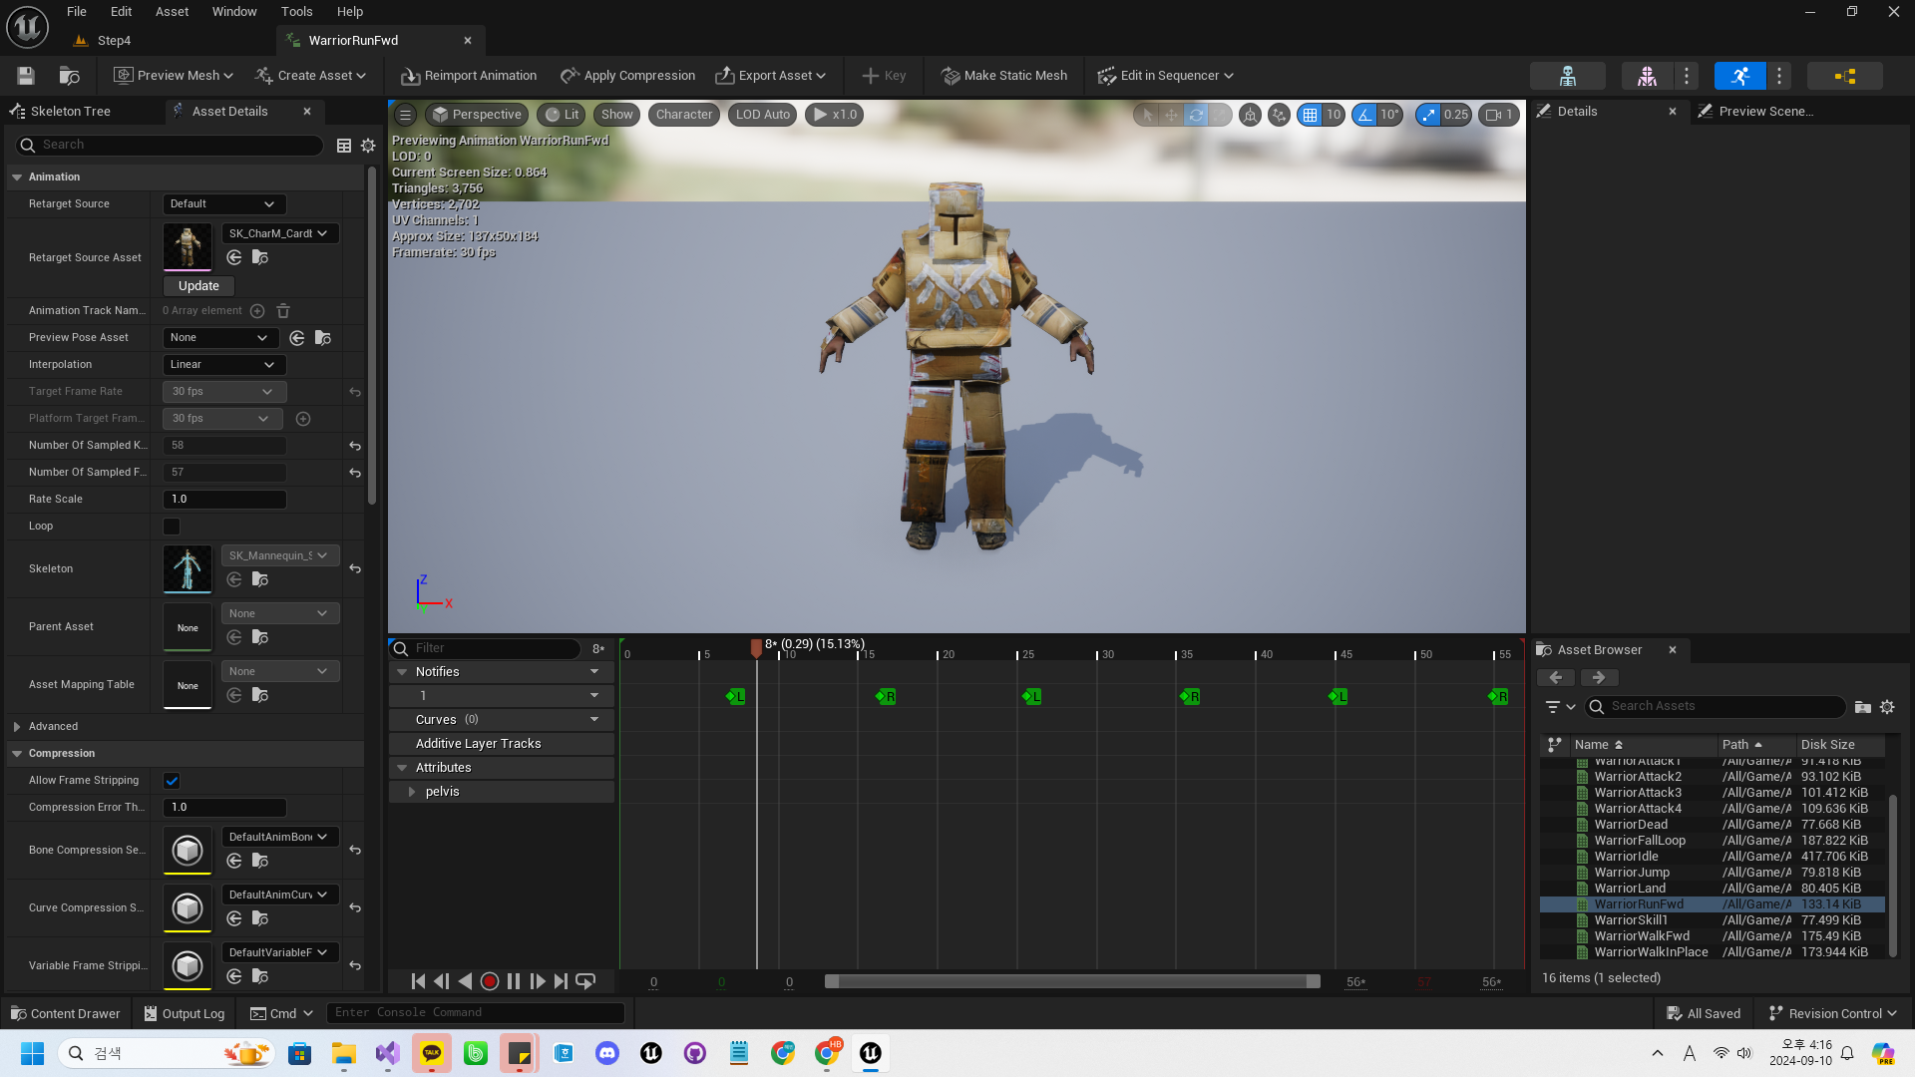This screenshot has height=1077, width=1915.
Task: Open Retarget Source Default dropdown
Action: coord(224,204)
